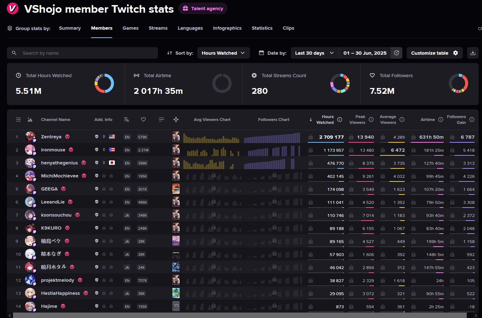This screenshot has height=318, width=482.
Task: Click the pink skull badge next to GEEGA
Action: pos(63,189)
